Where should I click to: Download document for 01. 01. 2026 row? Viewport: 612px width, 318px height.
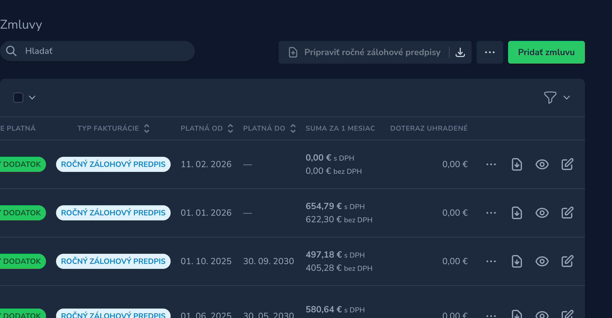click(517, 213)
